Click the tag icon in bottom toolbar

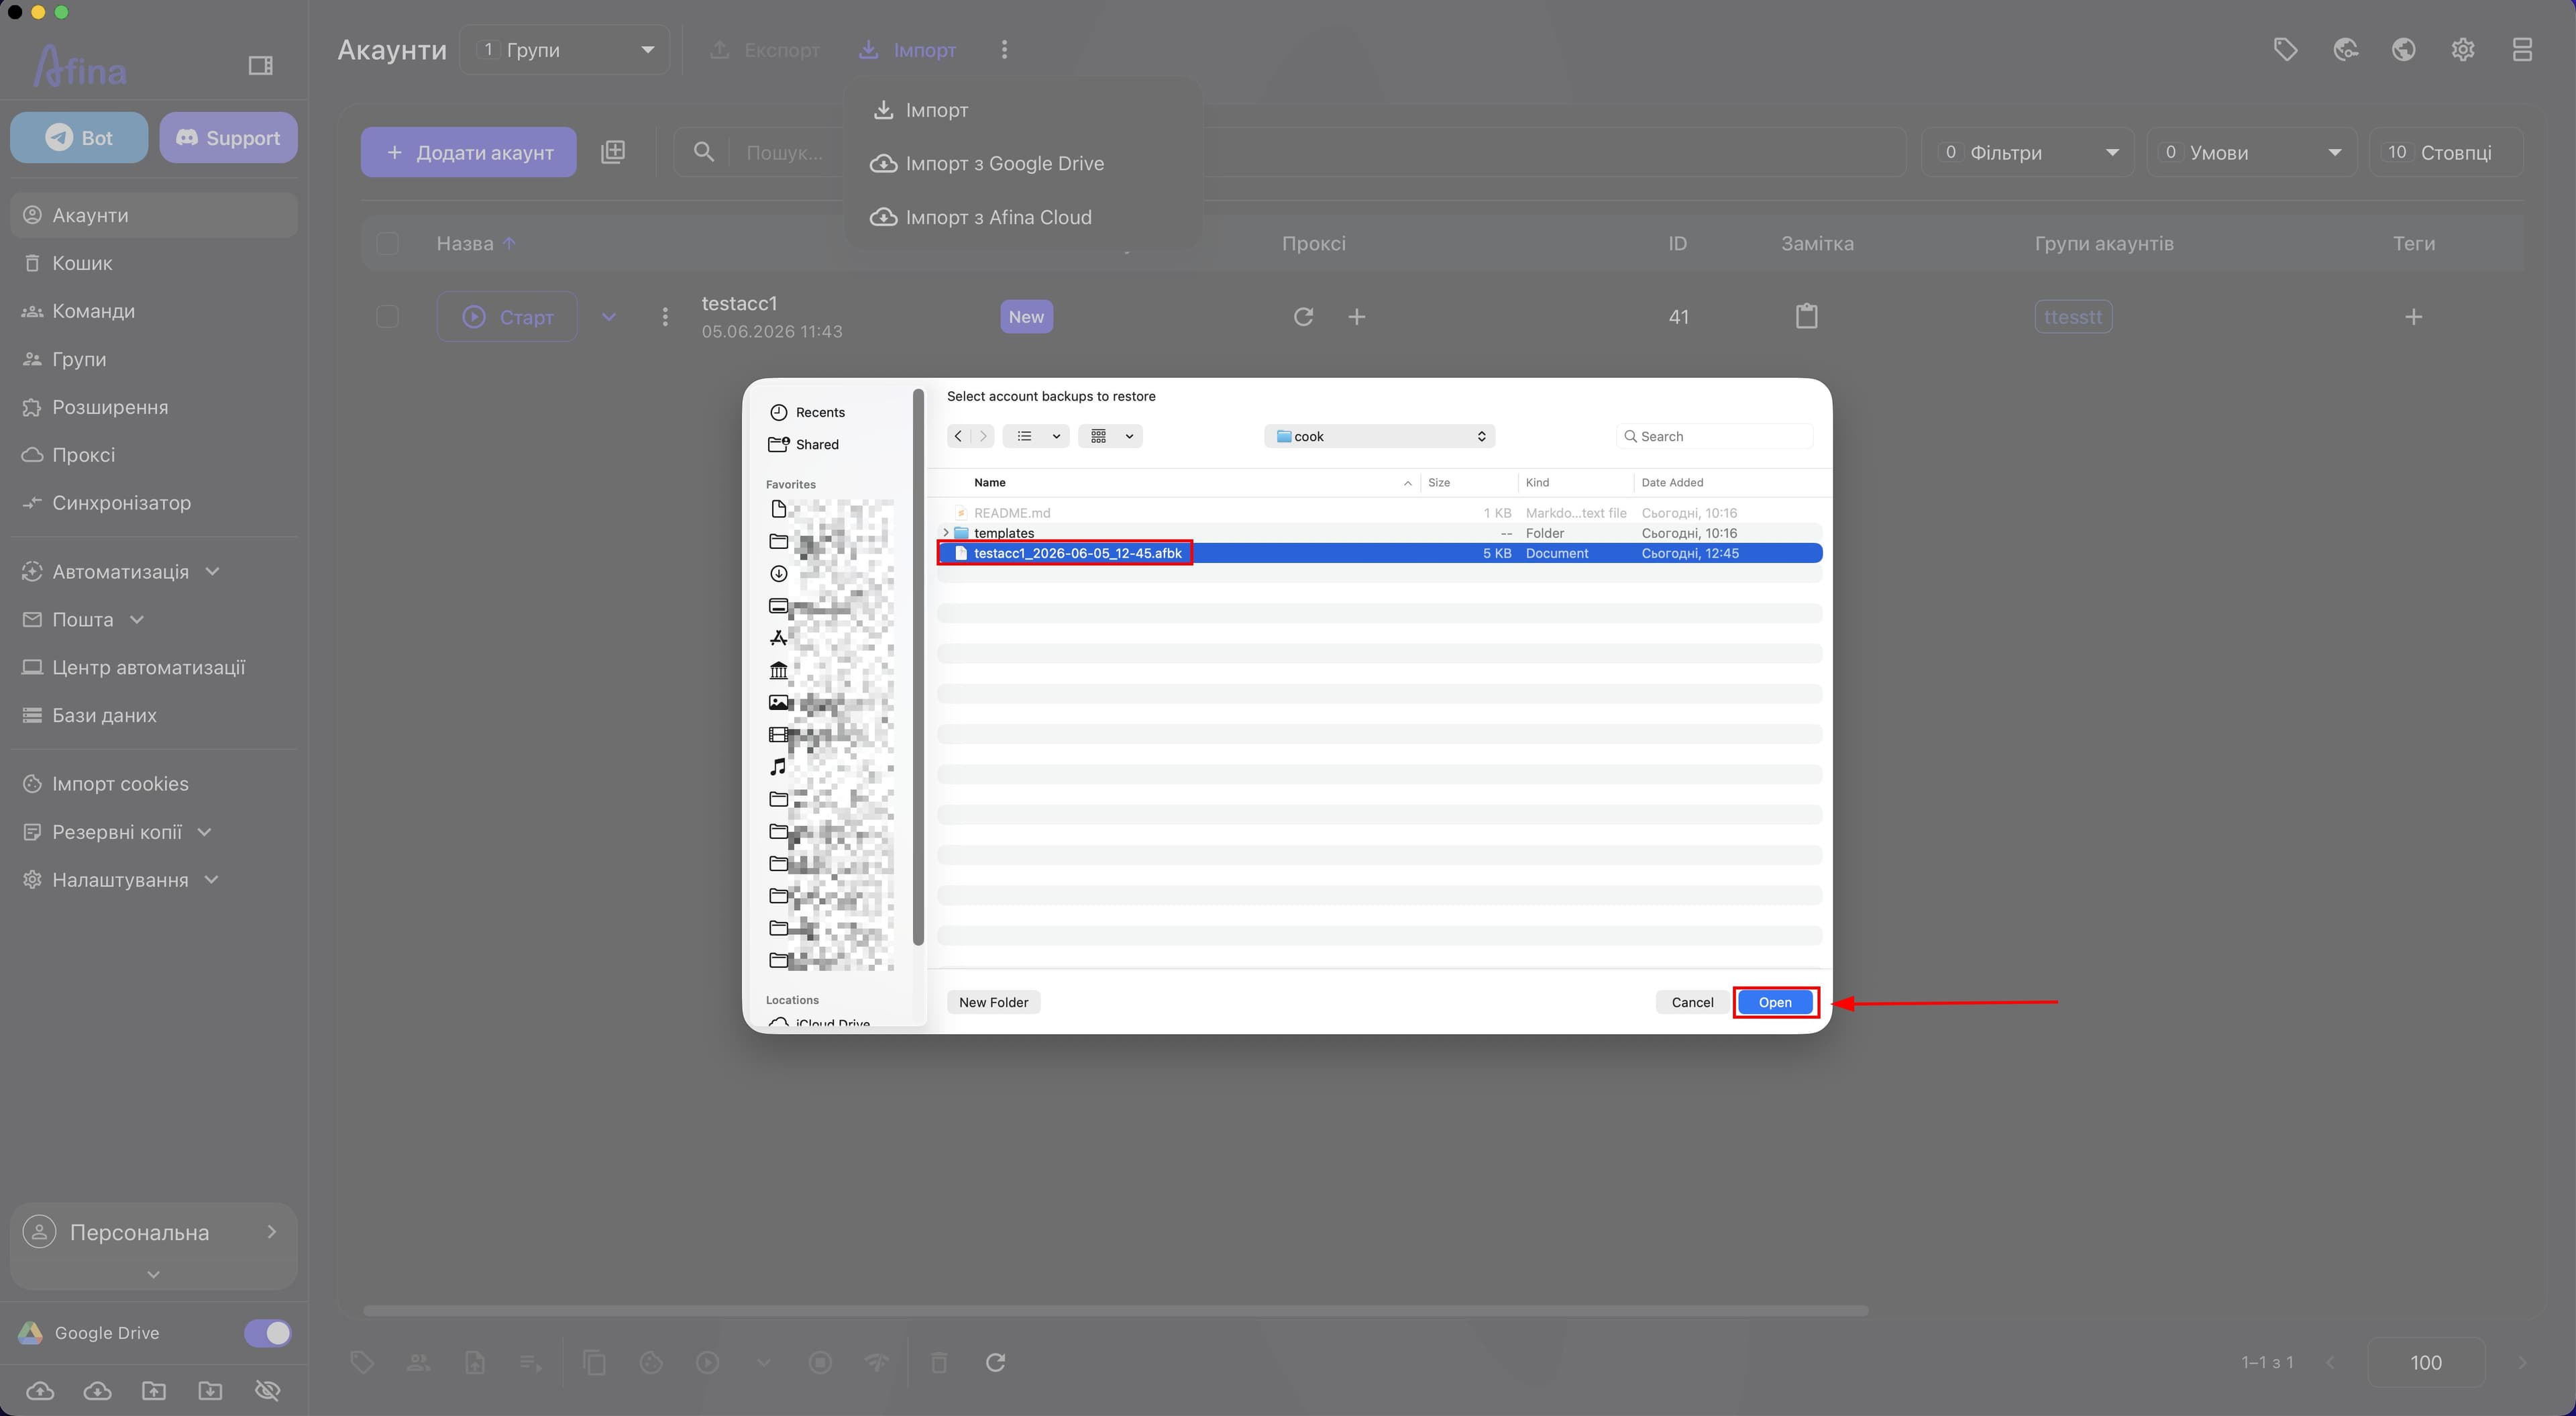point(362,1362)
